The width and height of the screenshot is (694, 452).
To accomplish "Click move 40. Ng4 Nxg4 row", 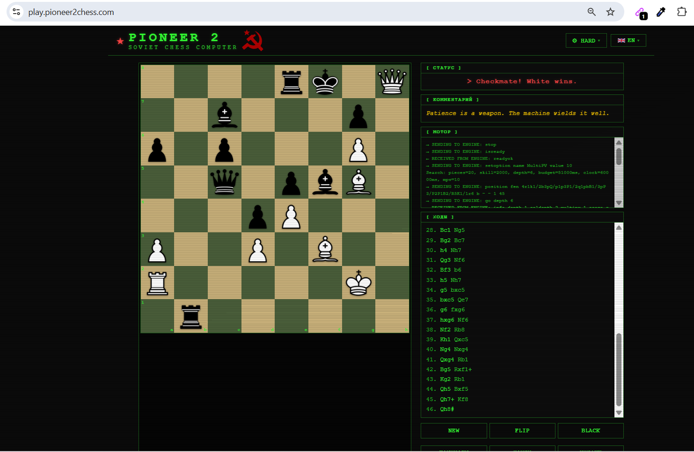I will [x=447, y=349].
